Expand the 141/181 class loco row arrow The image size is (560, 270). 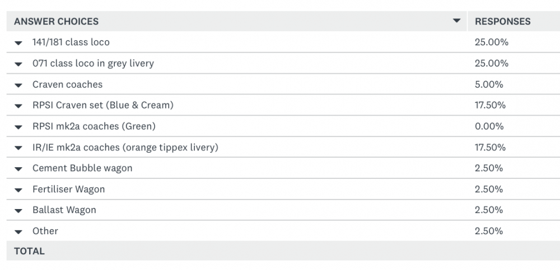[x=18, y=43]
